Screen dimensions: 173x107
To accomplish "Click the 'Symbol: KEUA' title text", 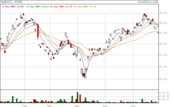I will click(11, 2).
